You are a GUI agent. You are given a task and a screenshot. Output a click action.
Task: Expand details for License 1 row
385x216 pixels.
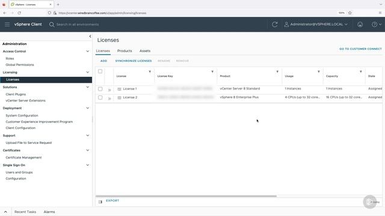pyautogui.click(x=109, y=90)
